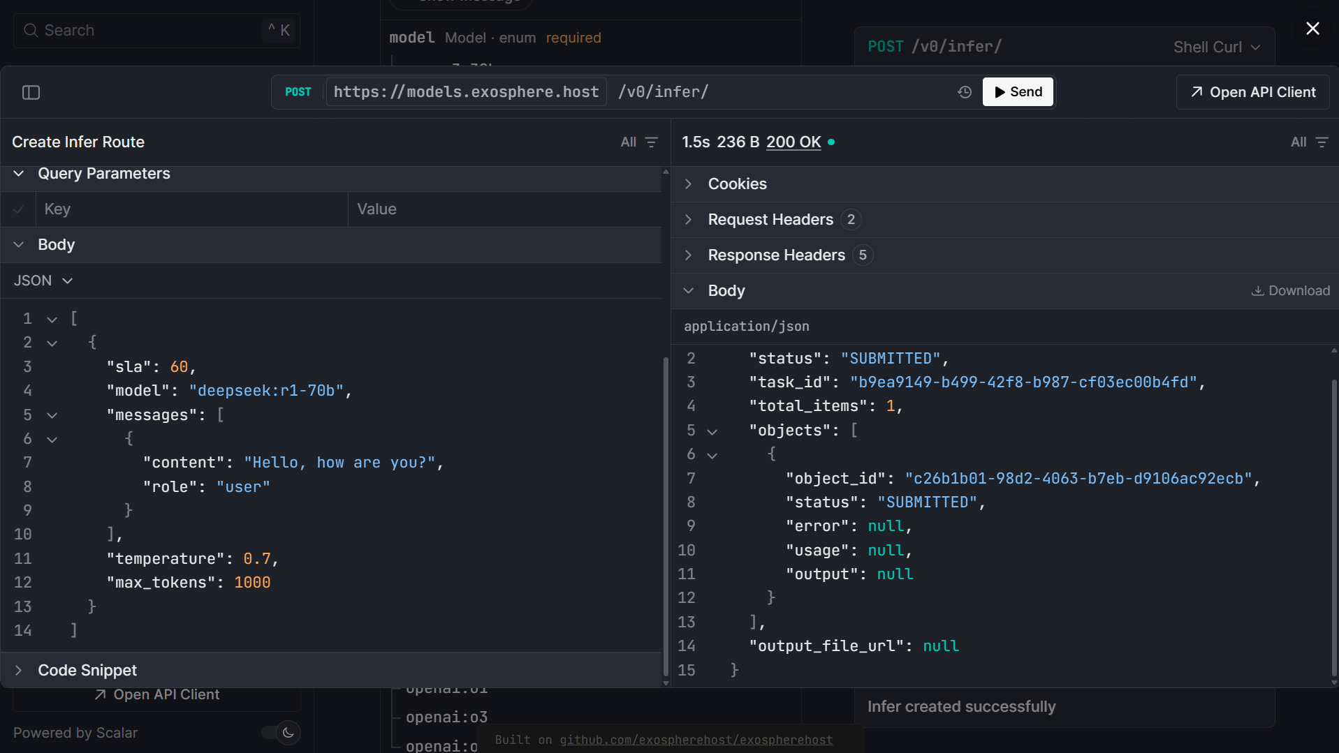Click the Open API Client button
Viewport: 1339px width, 753px height.
coord(1252,91)
